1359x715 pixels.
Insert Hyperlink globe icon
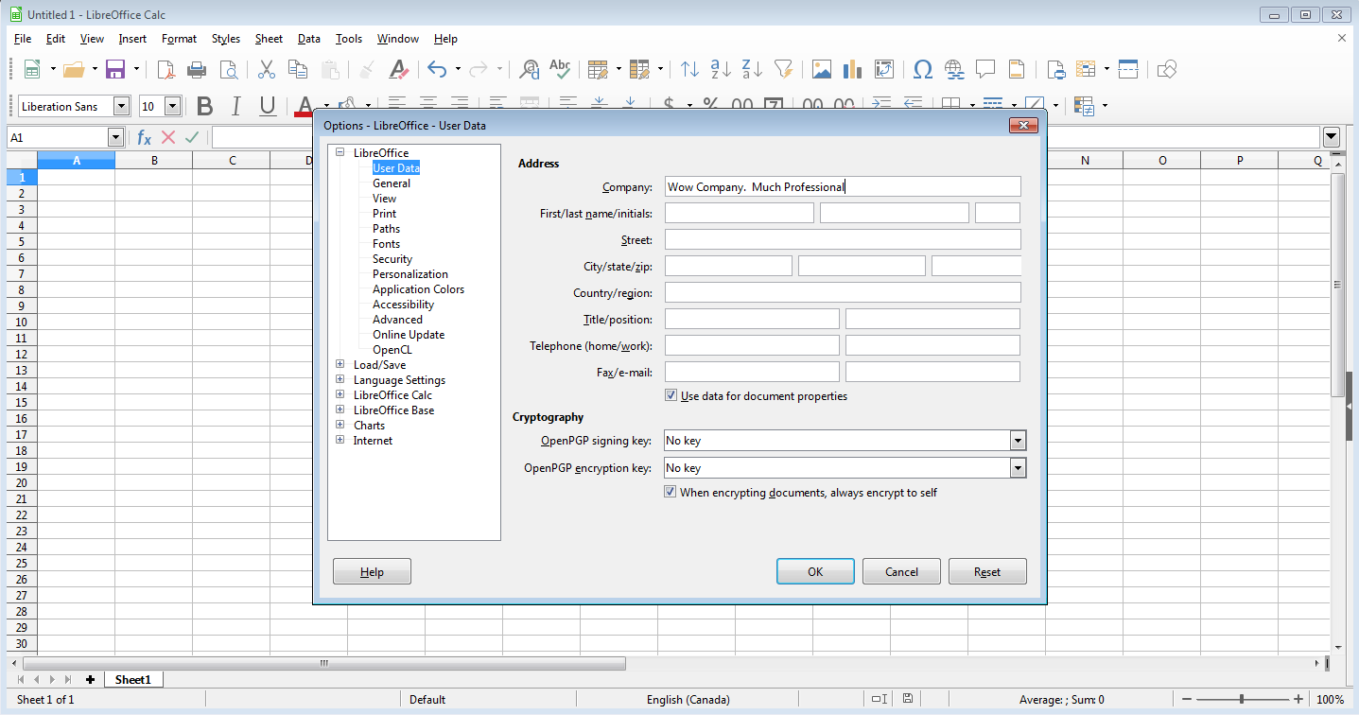point(954,69)
